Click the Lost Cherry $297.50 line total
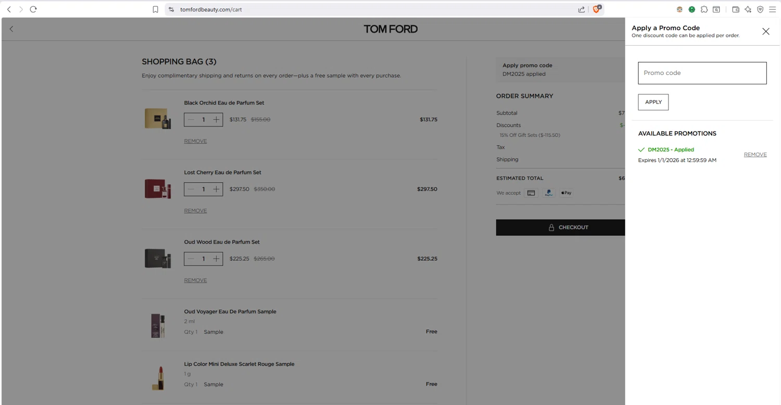781x405 pixels. (x=427, y=189)
